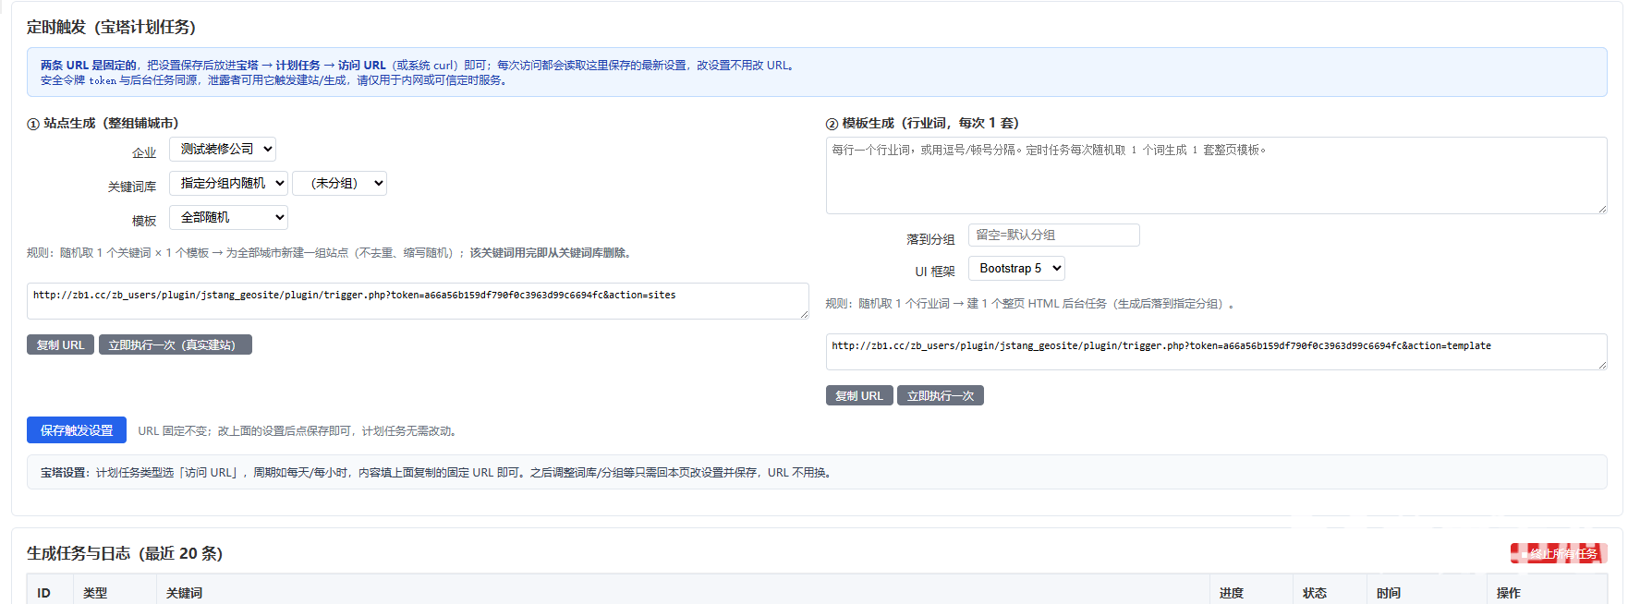Open the UI 框架 dropdown showing Bootstrap 5

(1016, 268)
